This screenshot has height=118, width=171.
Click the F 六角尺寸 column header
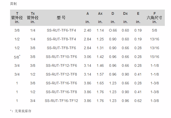click(x=155, y=18)
